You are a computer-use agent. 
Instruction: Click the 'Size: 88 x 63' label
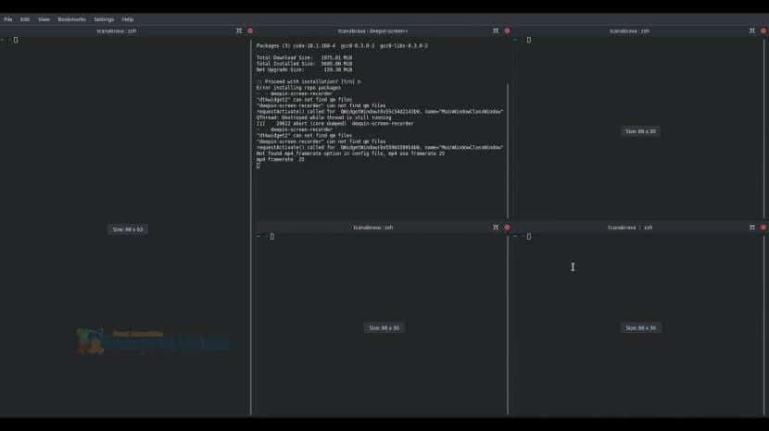coord(128,229)
